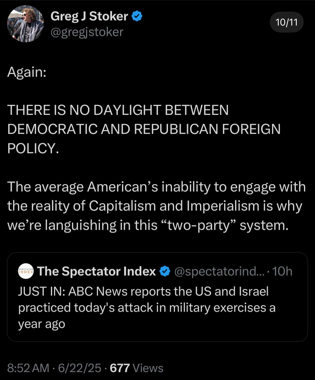The width and height of the screenshot is (315, 380).
Task: Click the THERE IS NO DAYLIGHT BETWEEN line
Action: coord(118,110)
